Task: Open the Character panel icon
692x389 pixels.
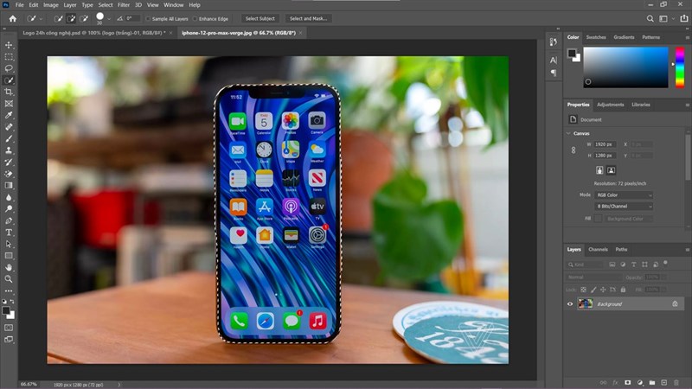Action: (554, 60)
